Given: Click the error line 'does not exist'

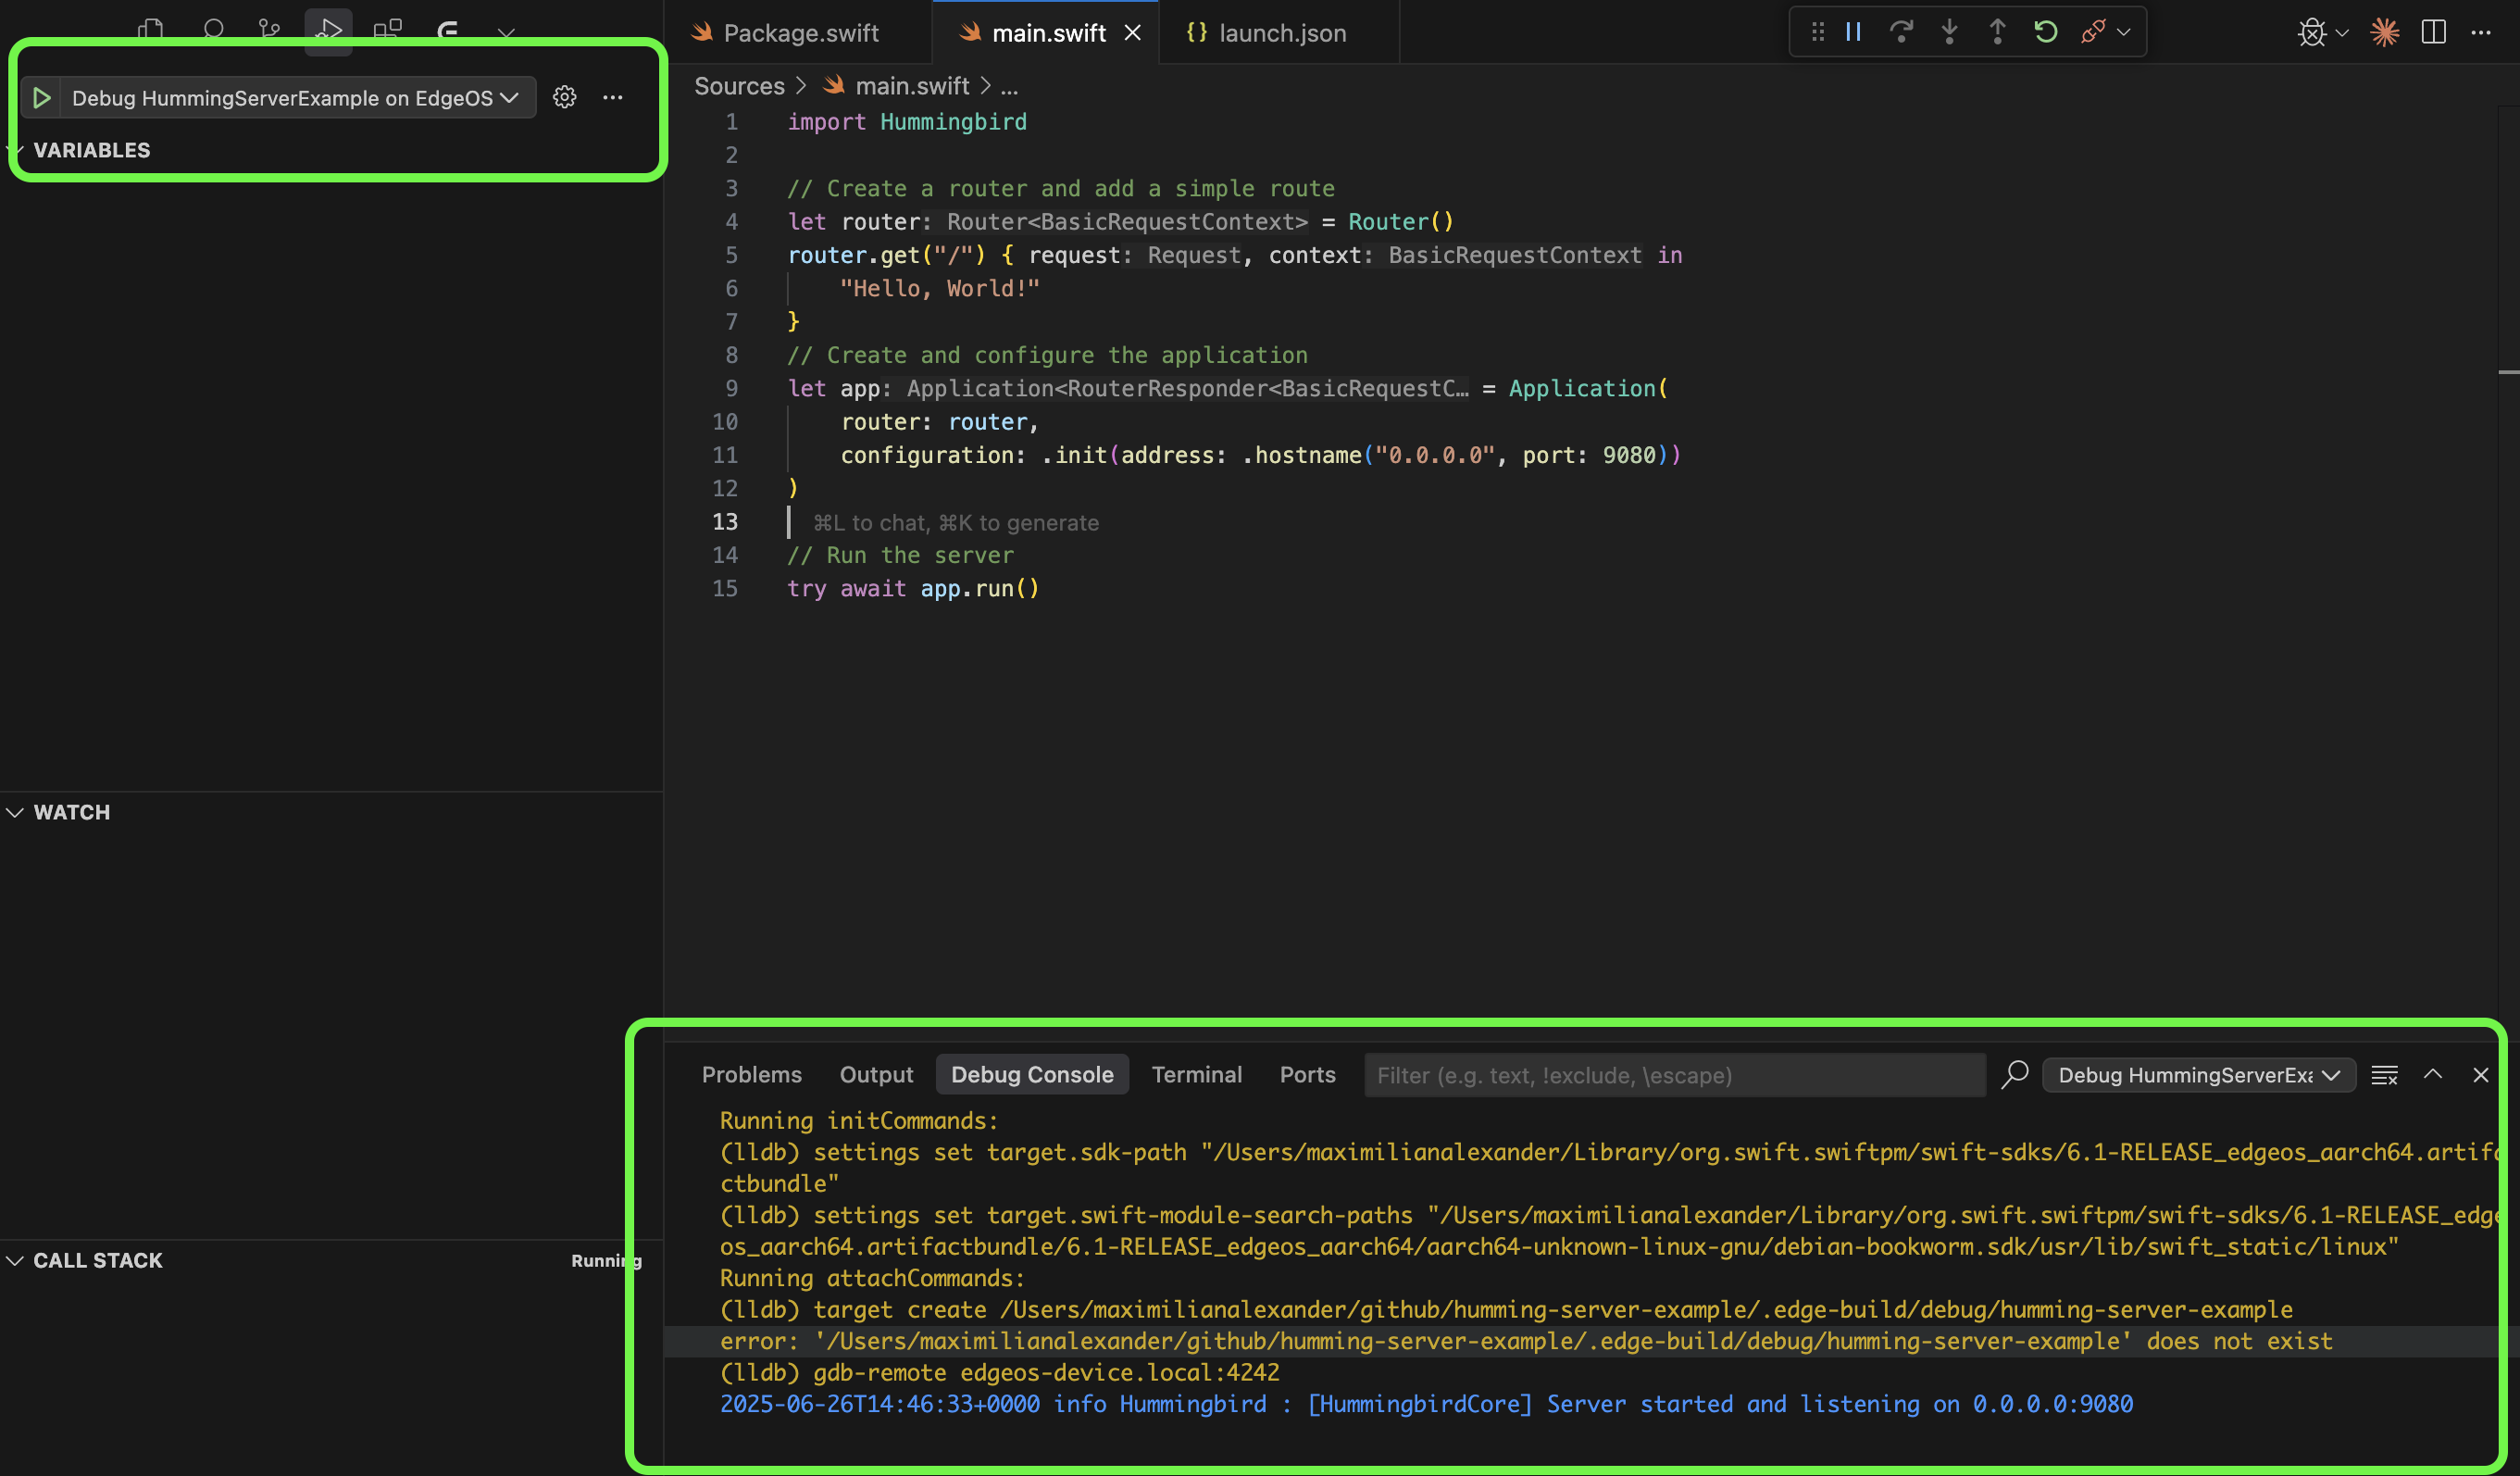Looking at the screenshot, I should tap(1526, 1341).
